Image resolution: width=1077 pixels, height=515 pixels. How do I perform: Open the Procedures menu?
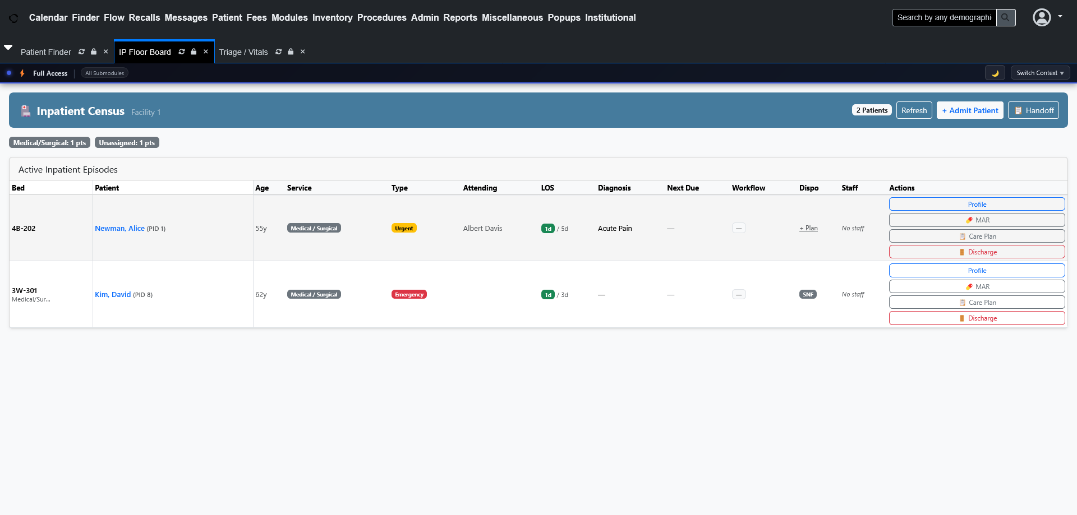381,17
